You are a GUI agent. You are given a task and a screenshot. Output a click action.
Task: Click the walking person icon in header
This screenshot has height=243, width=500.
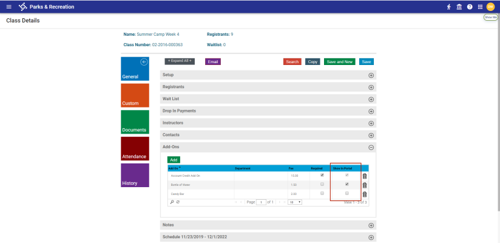click(x=449, y=7)
